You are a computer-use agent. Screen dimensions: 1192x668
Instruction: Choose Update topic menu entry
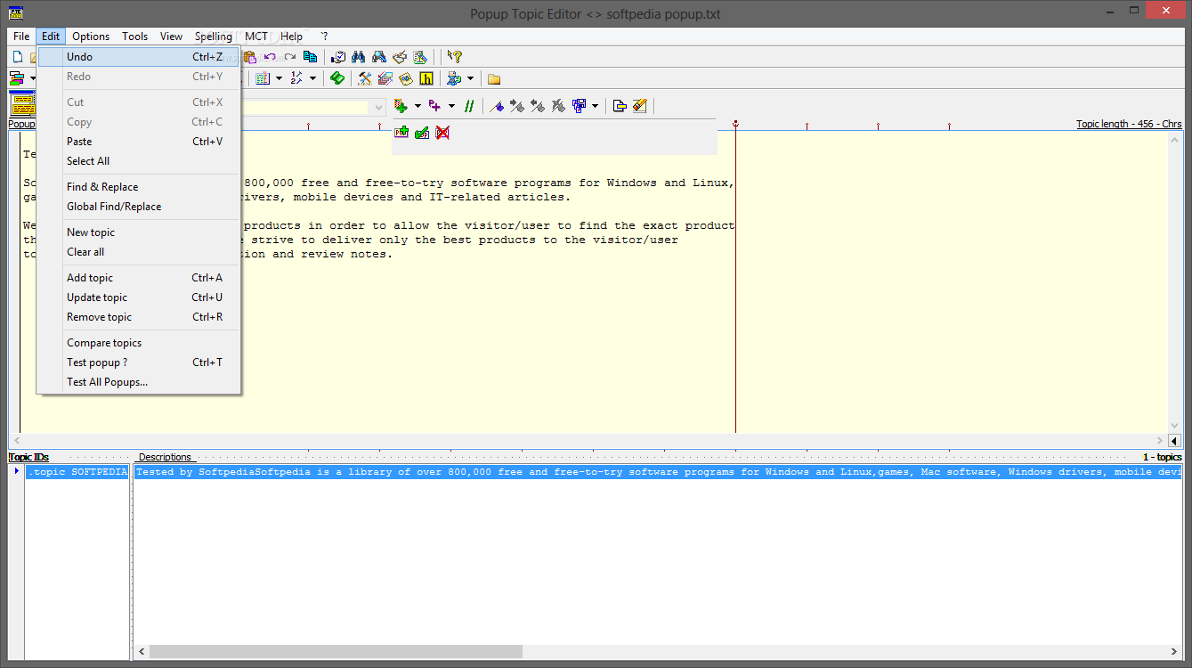point(138,297)
